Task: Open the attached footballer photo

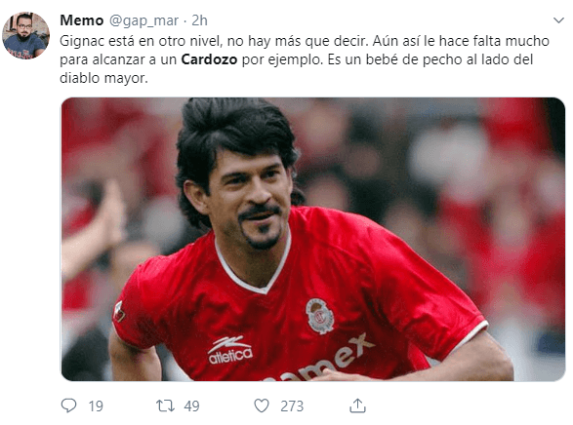Action: click(313, 240)
